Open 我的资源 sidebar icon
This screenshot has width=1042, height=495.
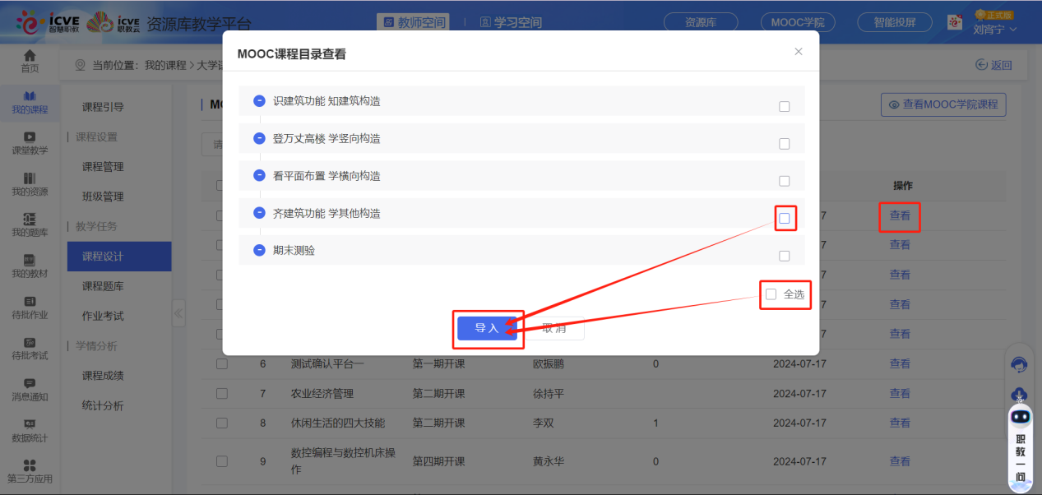coord(30,178)
